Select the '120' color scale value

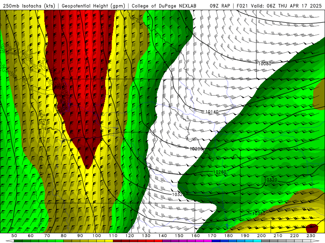click(130, 236)
